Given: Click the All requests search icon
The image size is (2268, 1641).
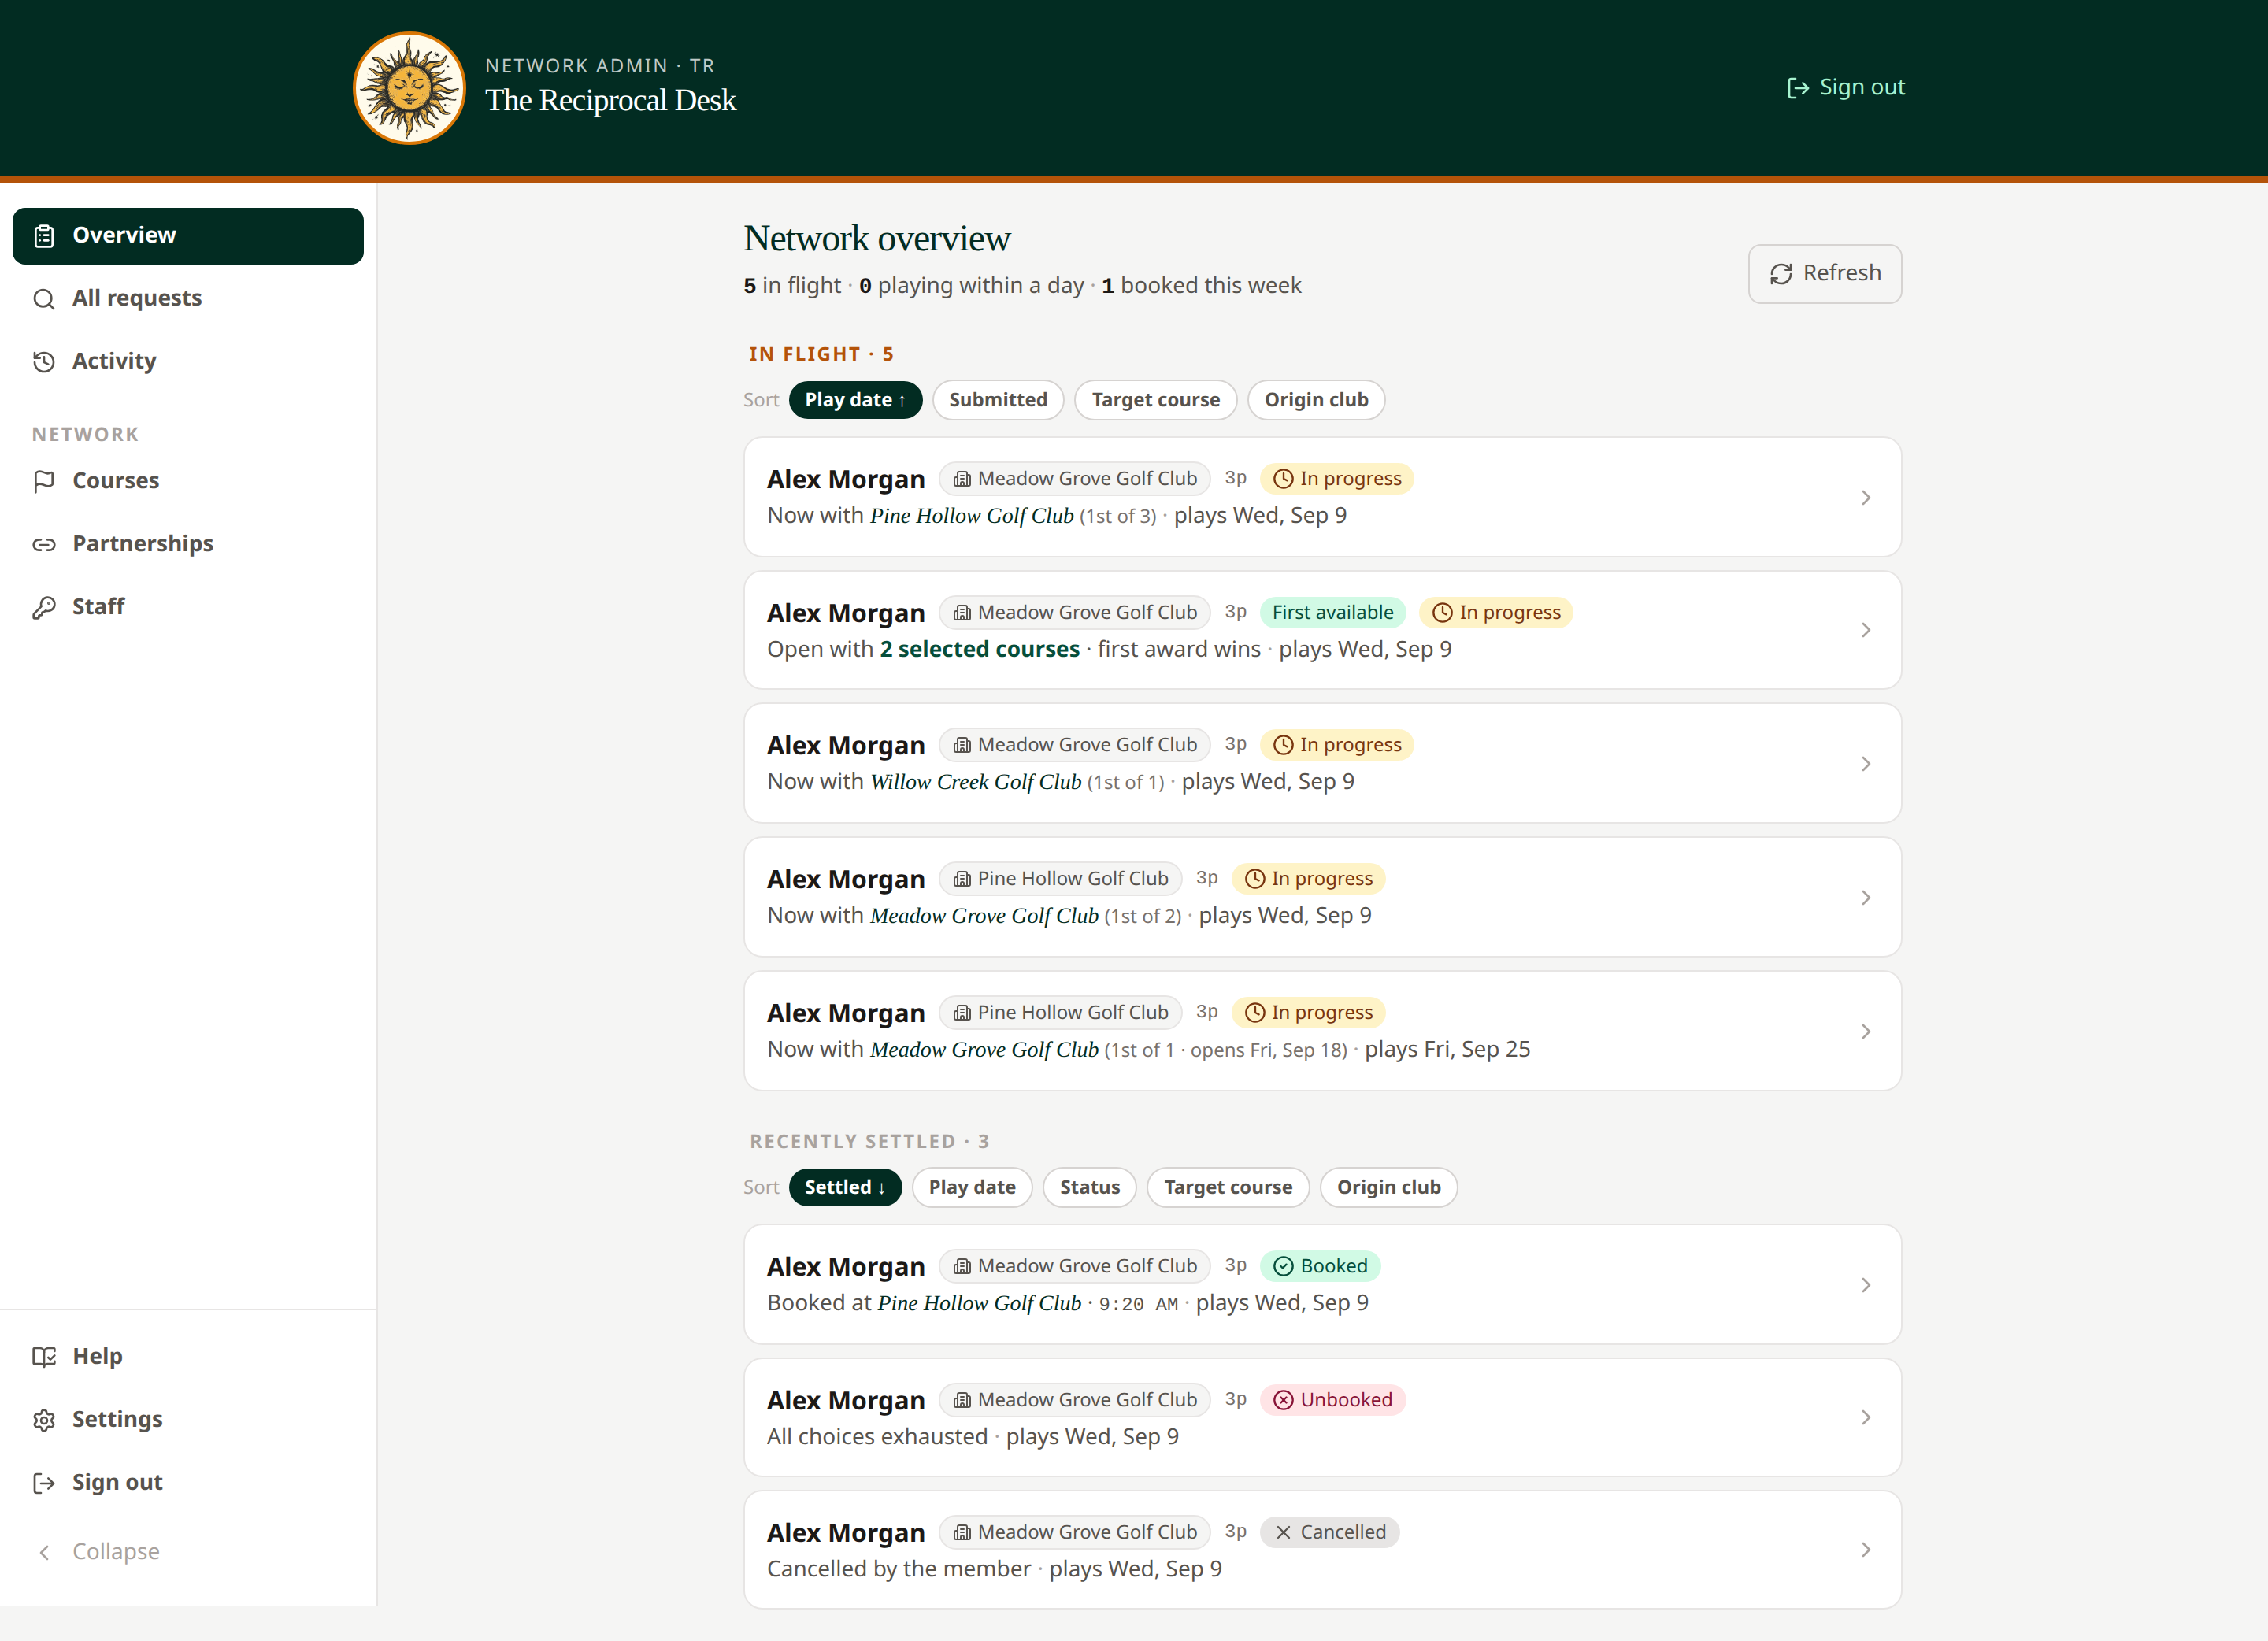Looking at the screenshot, I should click(44, 299).
